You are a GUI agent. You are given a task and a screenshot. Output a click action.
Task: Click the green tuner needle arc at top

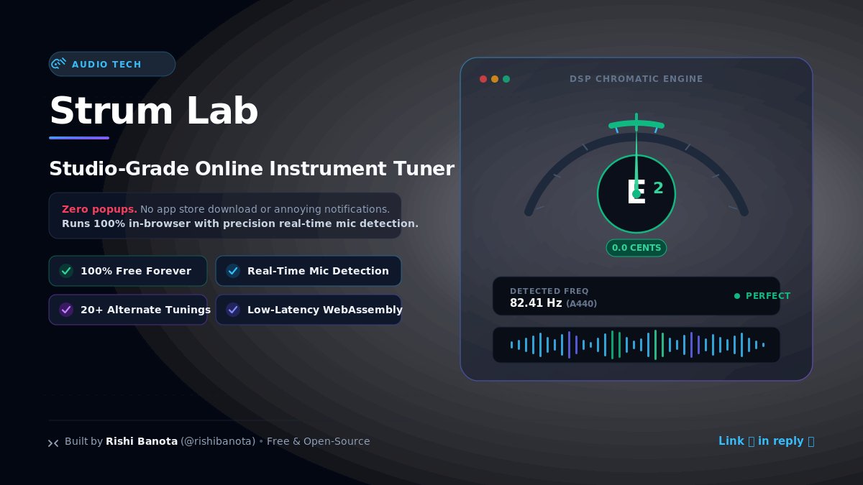(636, 125)
